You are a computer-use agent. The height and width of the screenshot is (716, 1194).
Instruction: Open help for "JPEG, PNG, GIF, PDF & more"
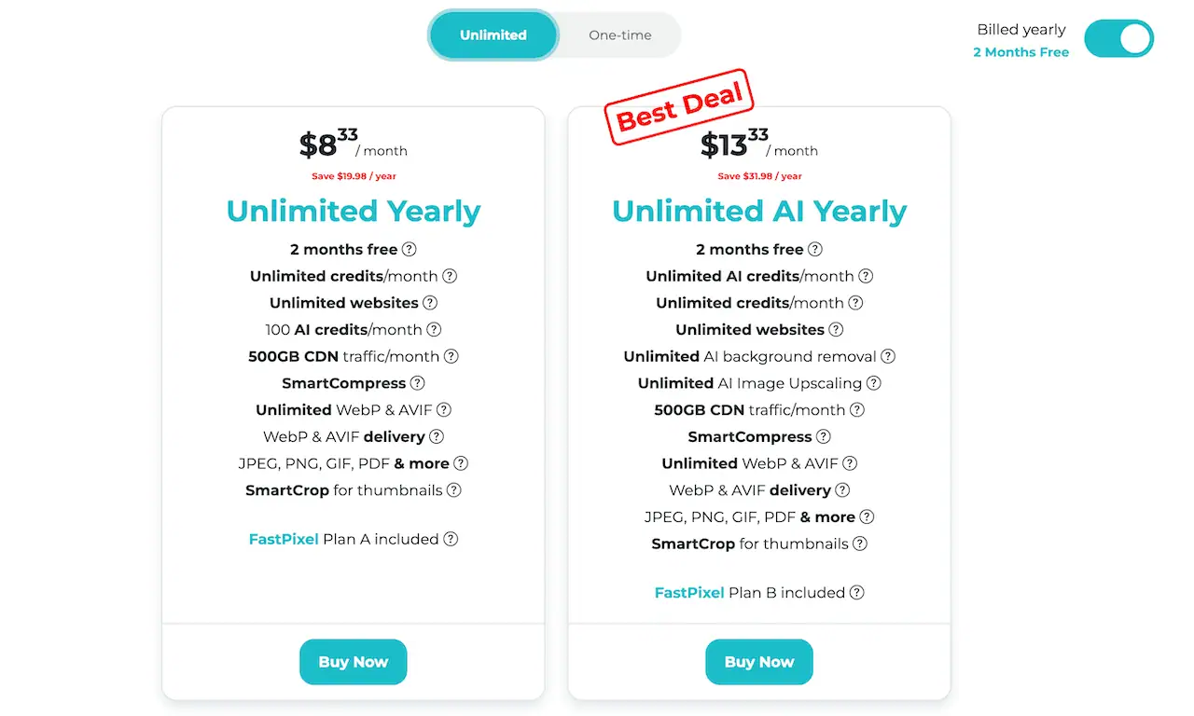(x=462, y=463)
